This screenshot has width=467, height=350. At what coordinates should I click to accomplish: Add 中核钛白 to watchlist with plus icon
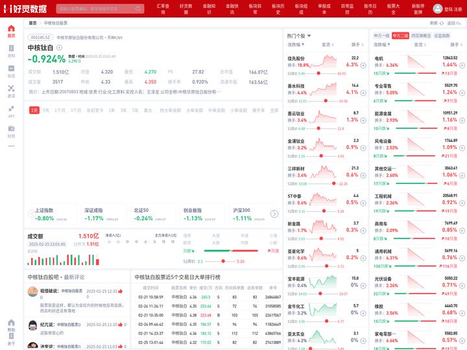click(x=59, y=47)
